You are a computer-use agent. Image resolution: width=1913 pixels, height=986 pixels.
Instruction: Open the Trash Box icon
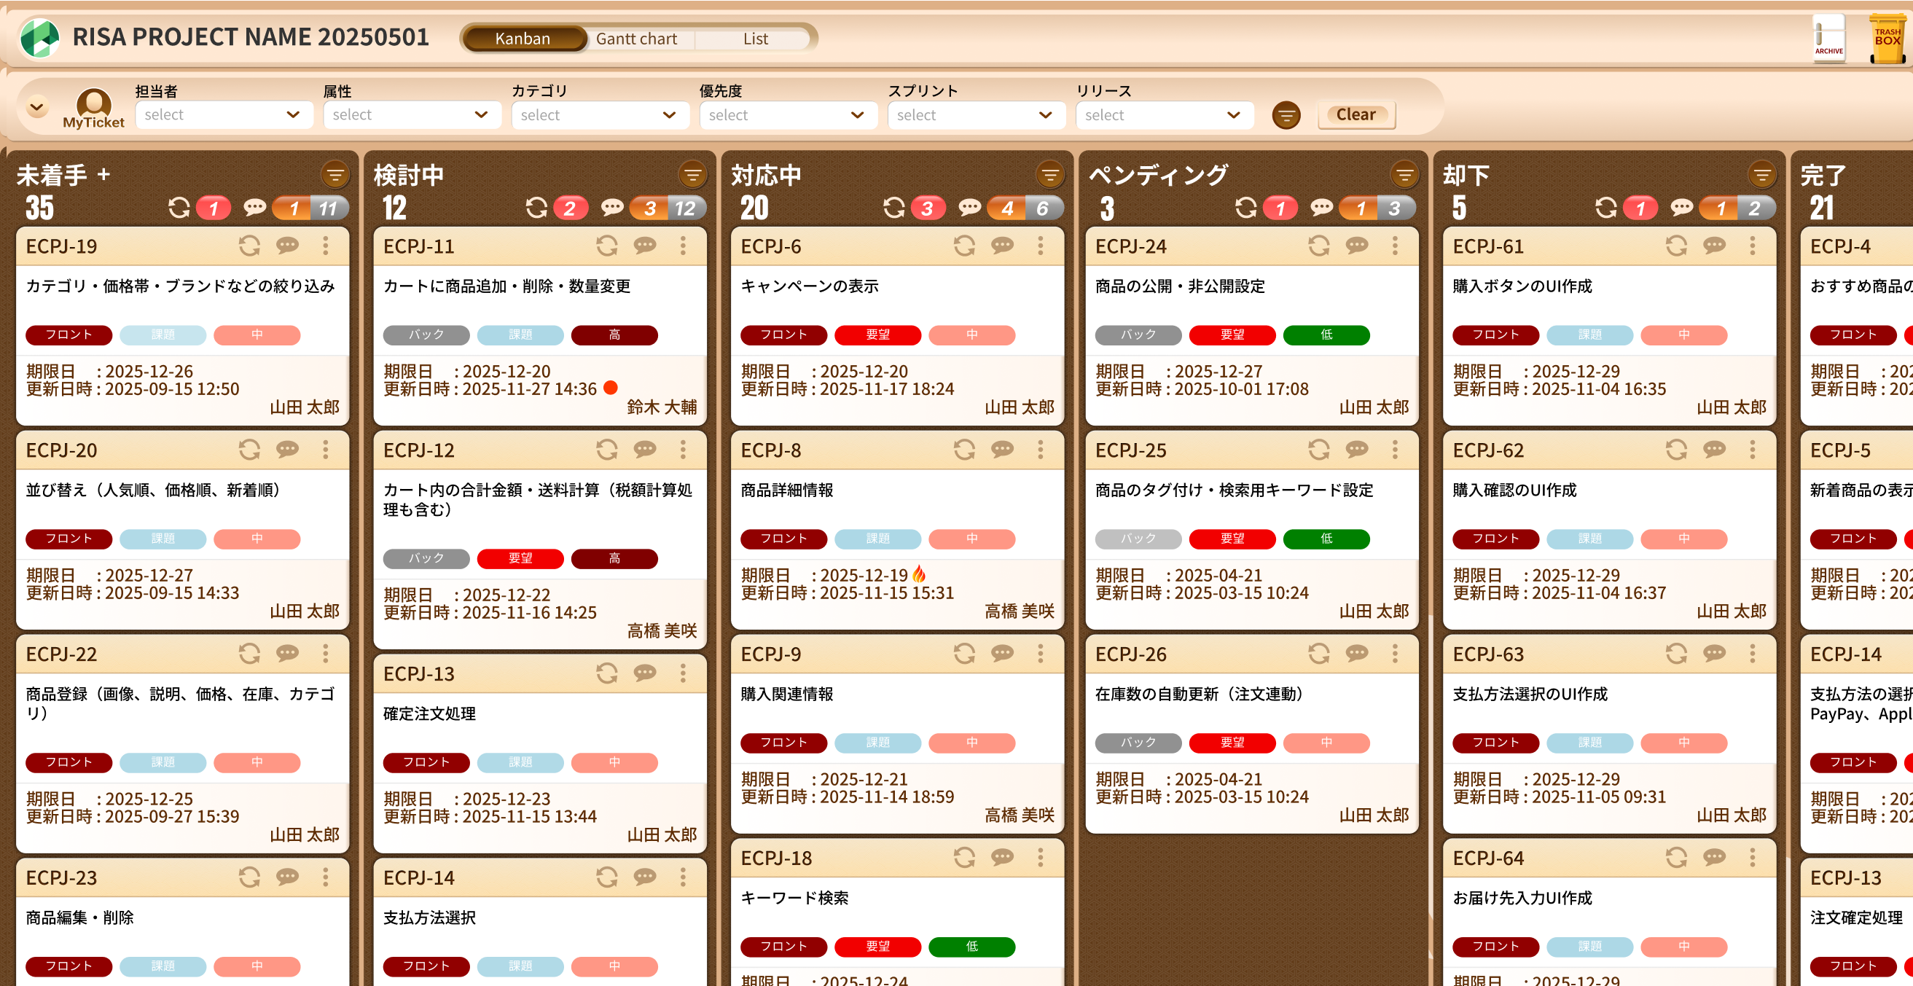click(1886, 37)
